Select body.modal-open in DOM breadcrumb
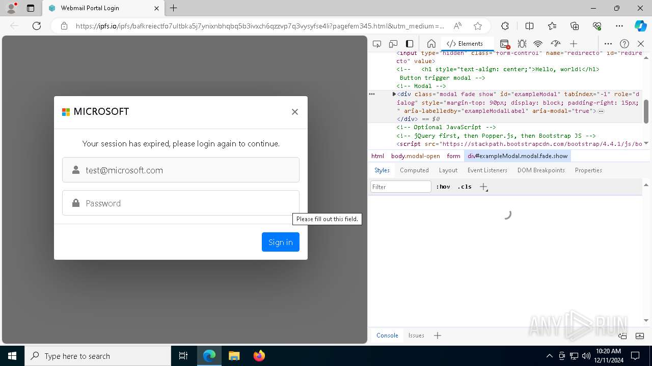 tap(415, 156)
